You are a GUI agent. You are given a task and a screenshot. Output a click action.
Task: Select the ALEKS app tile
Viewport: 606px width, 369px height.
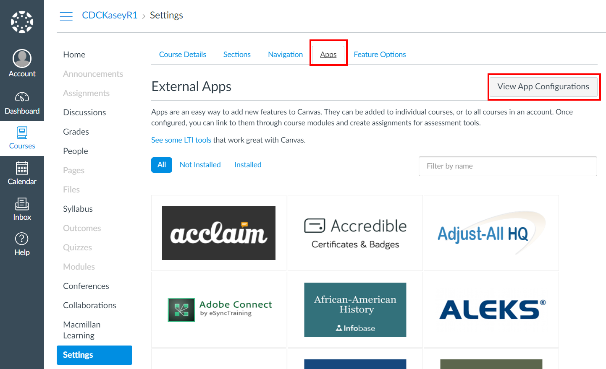point(491,309)
